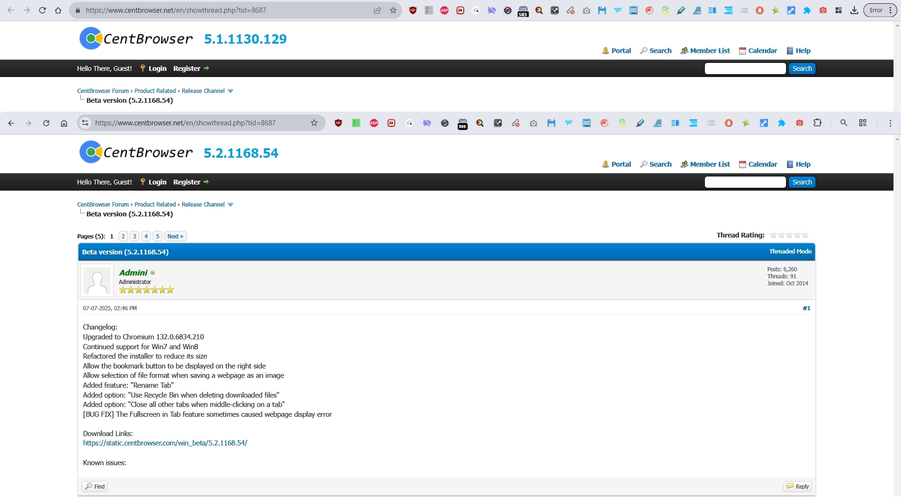Image resolution: width=901 pixels, height=498 pixels.
Task: Click the Error button in 5.1.1130.129 toolbar
Action: (x=880, y=10)
